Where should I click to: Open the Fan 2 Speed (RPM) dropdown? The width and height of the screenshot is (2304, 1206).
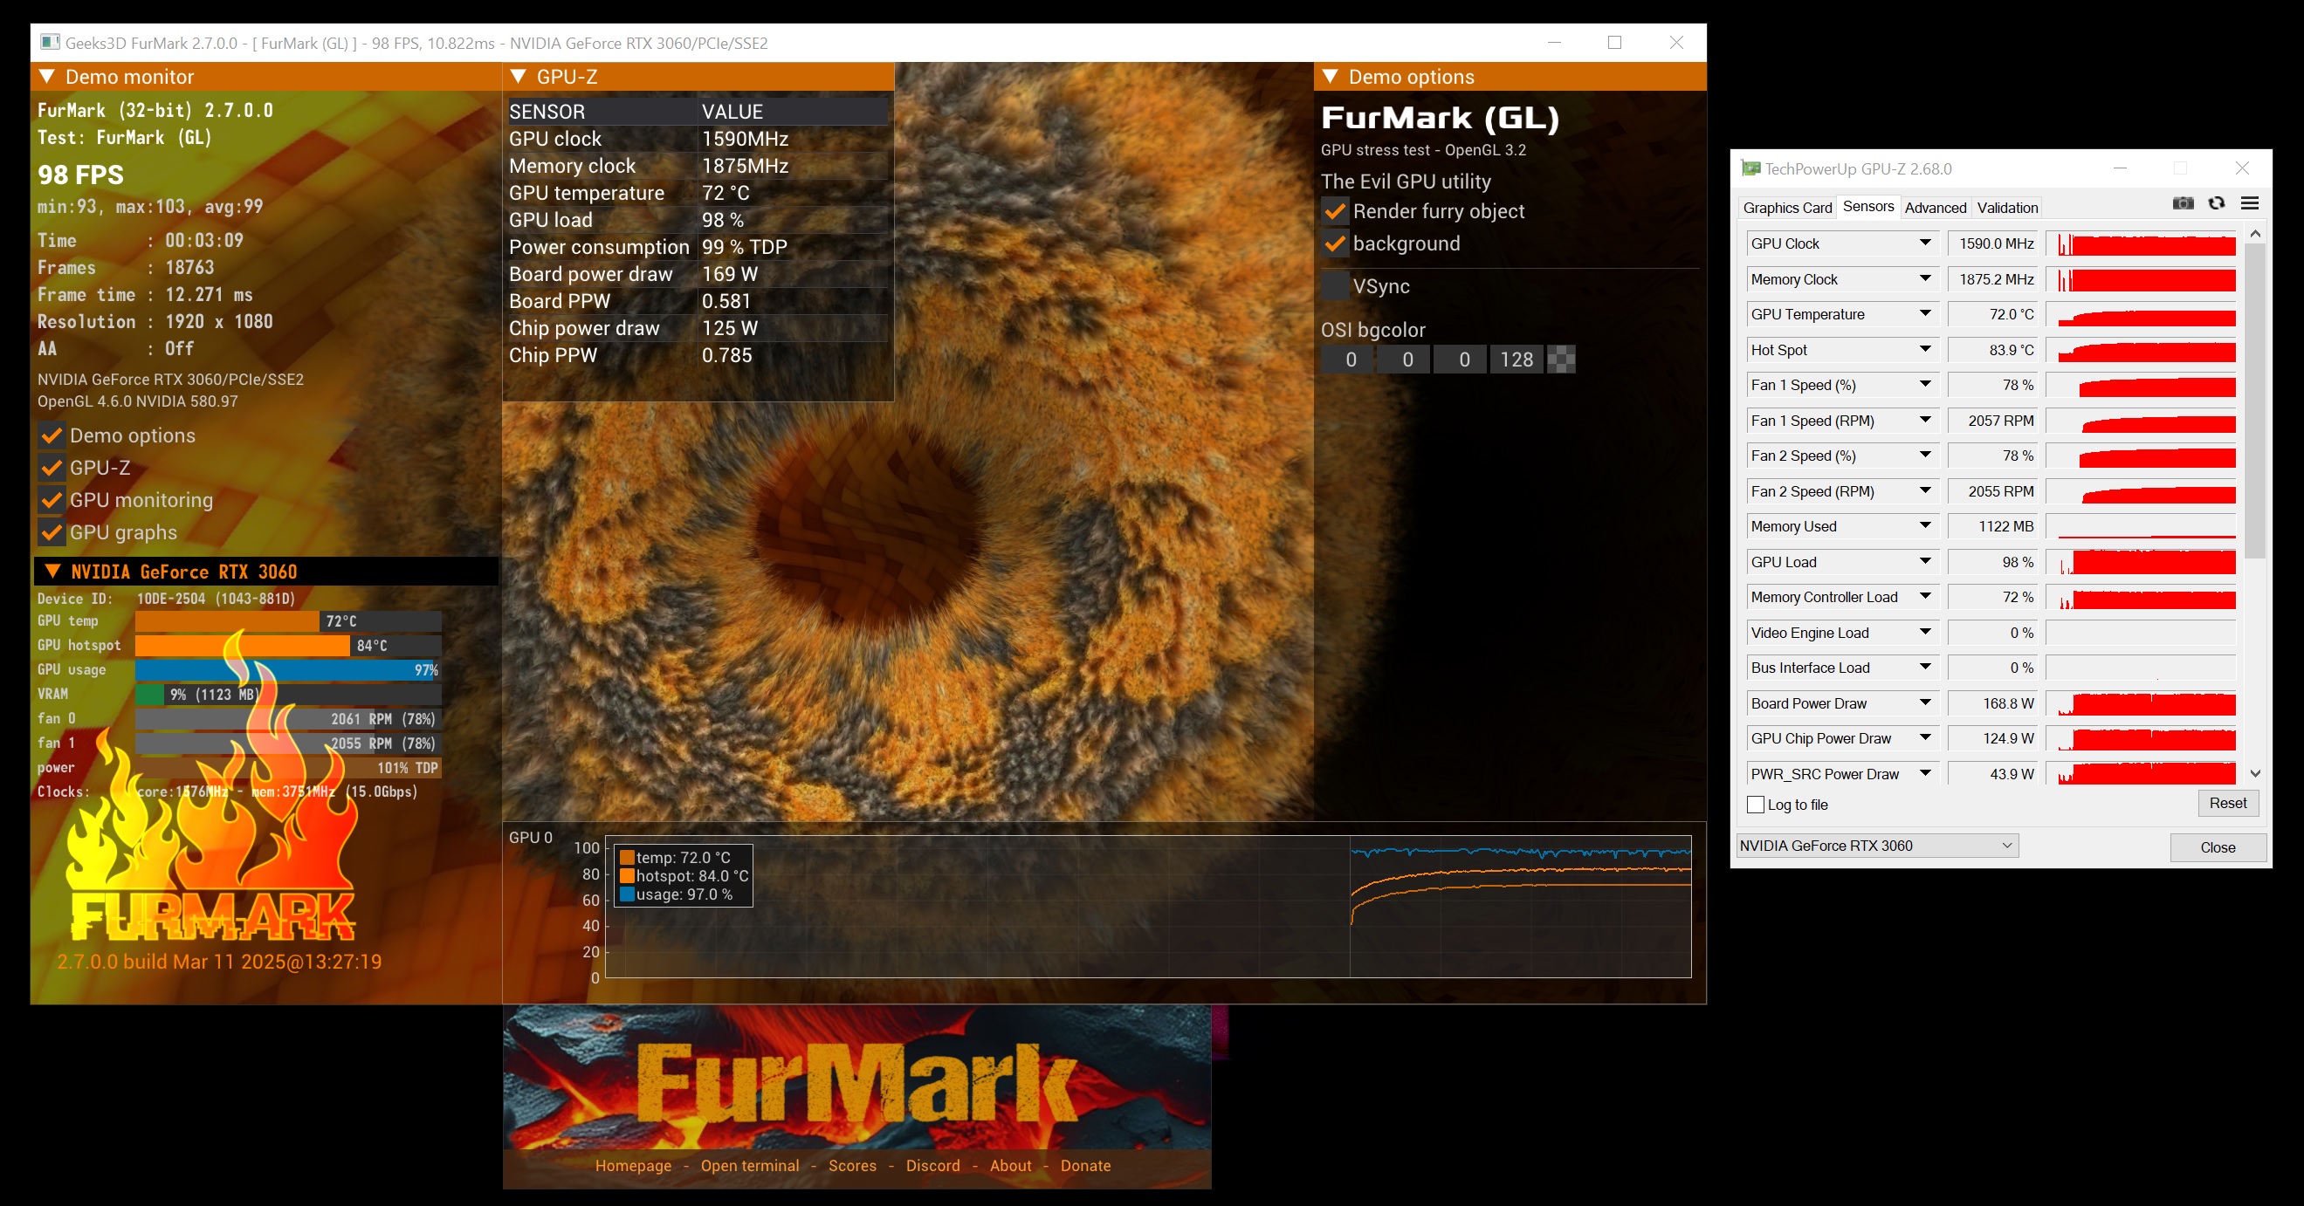coord(1925,490)
